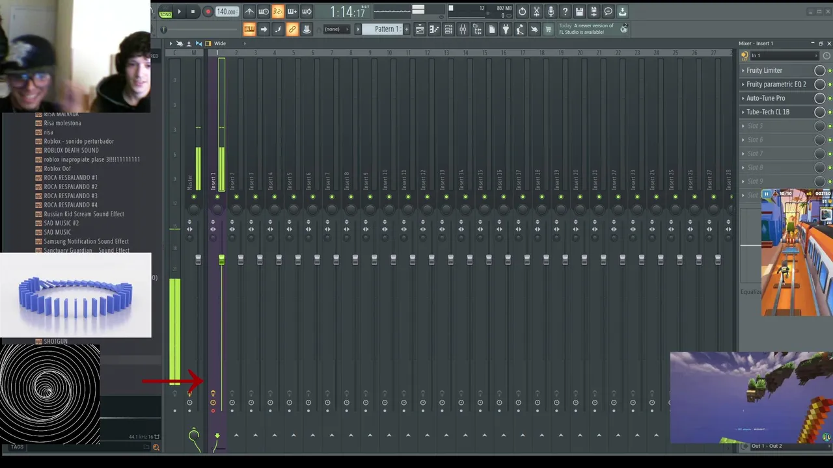The width and height of the screenshot is (833, 468).
Task: Disable Auto-Tune Pro with its green LED
Action: click(x=830, y=99)
